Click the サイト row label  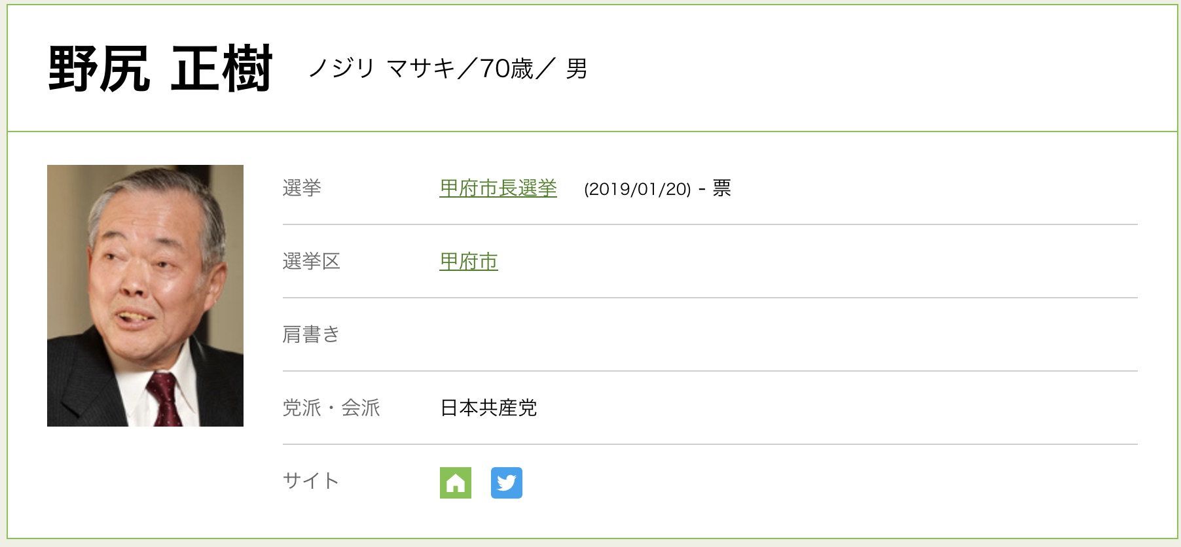[311, 482]
